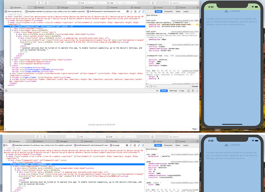Activate element selection crosshair in upper inspector

(x=153, y=3)
